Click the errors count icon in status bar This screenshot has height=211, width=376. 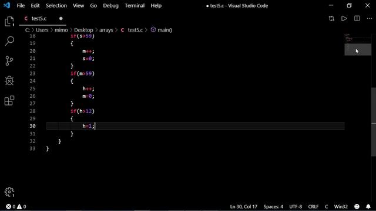tap(9, 206)
